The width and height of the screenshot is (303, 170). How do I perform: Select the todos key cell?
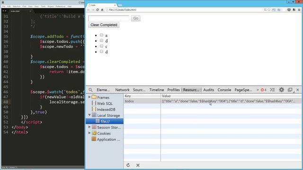142,101
